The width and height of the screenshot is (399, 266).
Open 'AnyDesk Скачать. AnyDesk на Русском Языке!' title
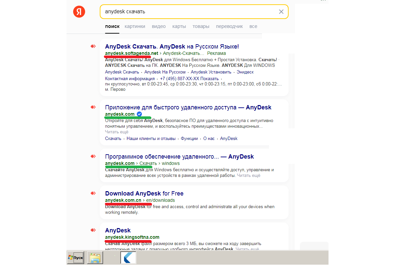(172, 46)
